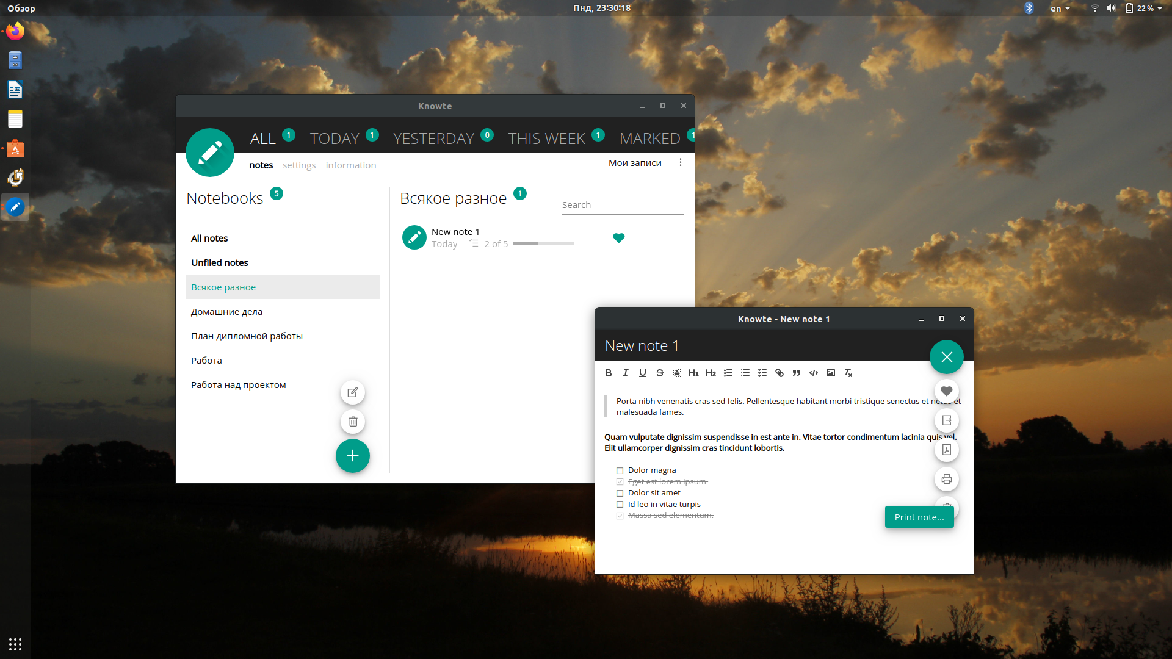This screenshot has height=659, width=1172.
Task: Export the note as PDF
Action: [947, 450]
